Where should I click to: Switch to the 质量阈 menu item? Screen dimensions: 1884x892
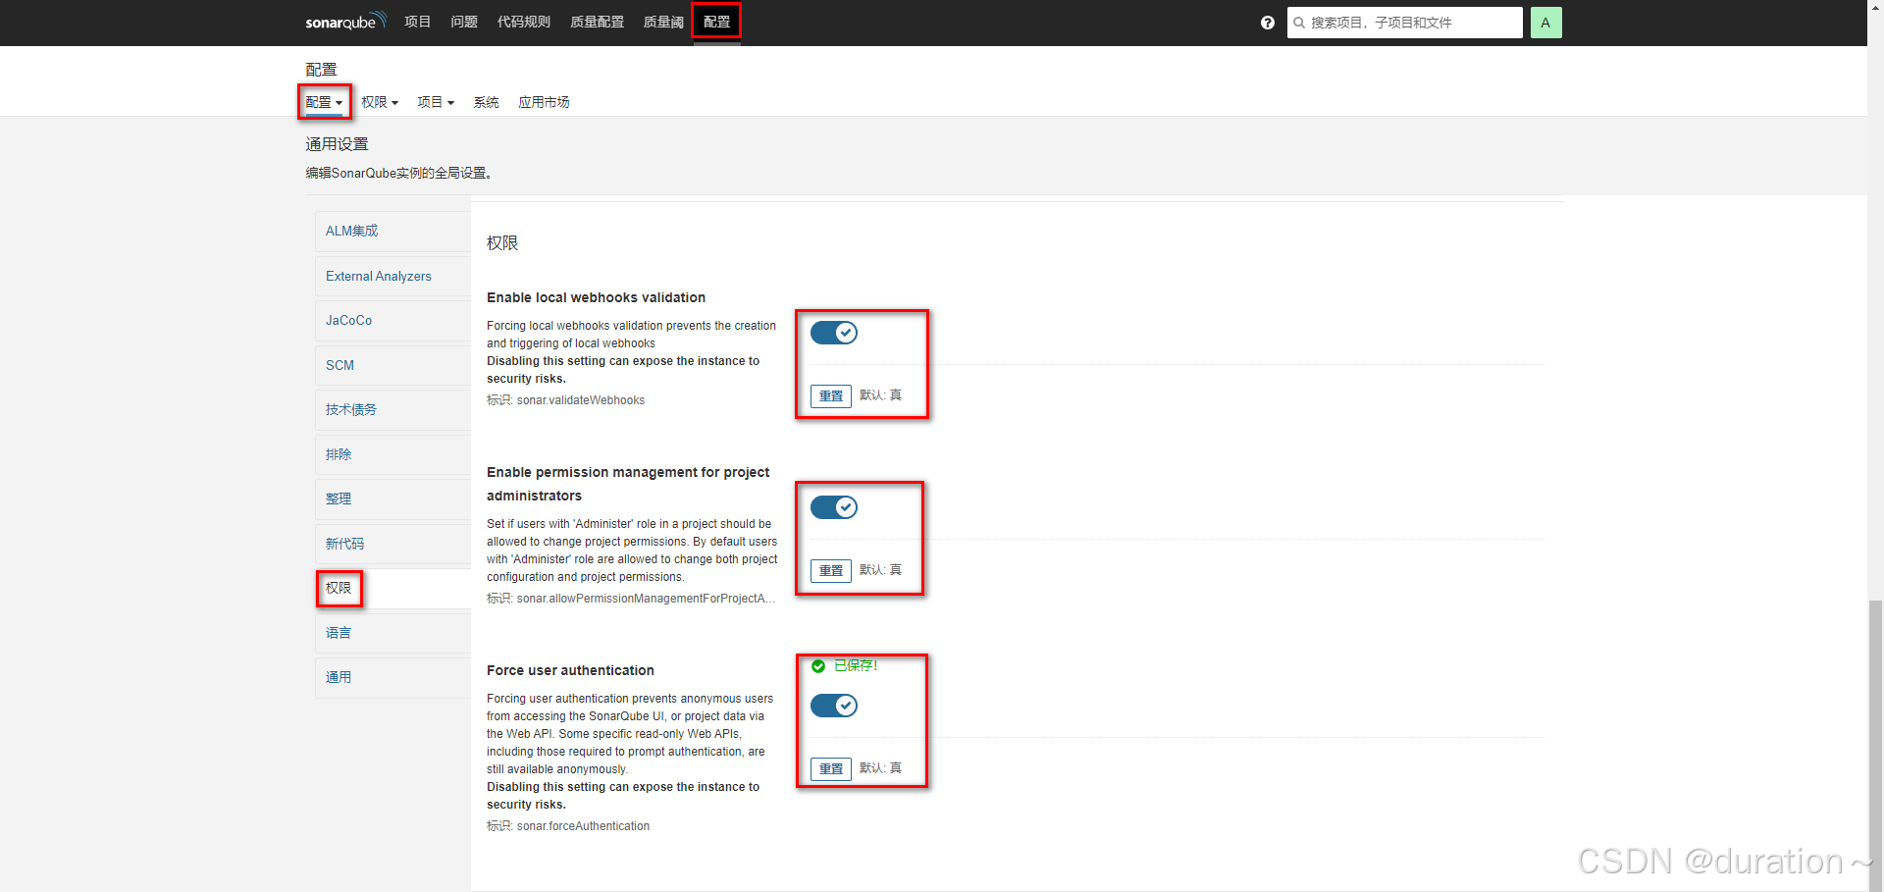(x=663, y=21)
